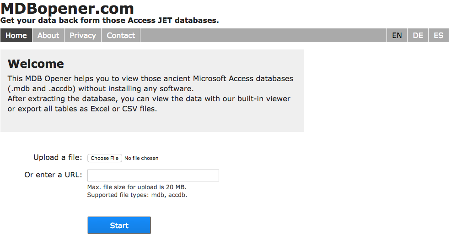The width and height of the screenshot is (451, 241).
Task: Click empty gray area of navigation bar
Action: click(263, 35)
